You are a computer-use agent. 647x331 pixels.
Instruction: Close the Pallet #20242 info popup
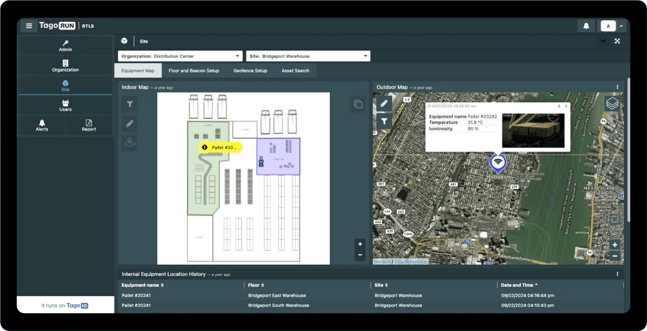pyautogui.click(x=566, y=106)
